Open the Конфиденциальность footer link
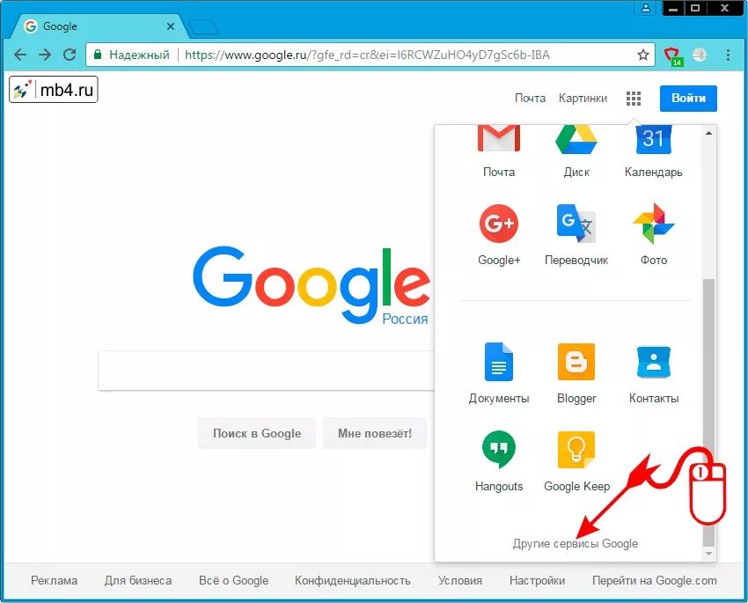The image size is (748, 603). click(353, 581)
